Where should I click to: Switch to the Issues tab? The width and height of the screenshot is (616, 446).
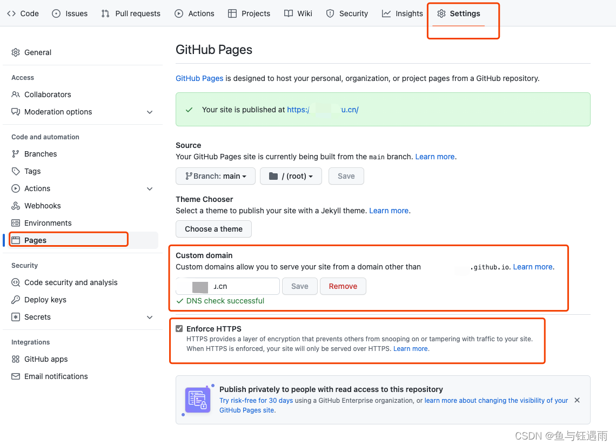point(70,13)
